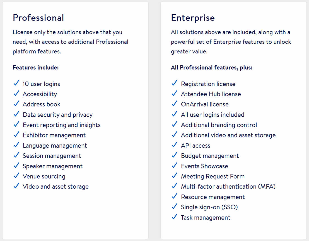Click the checkmark beside 10 user logins
The width and height of the screenshot is (309, 241).
tap(16, 83)
